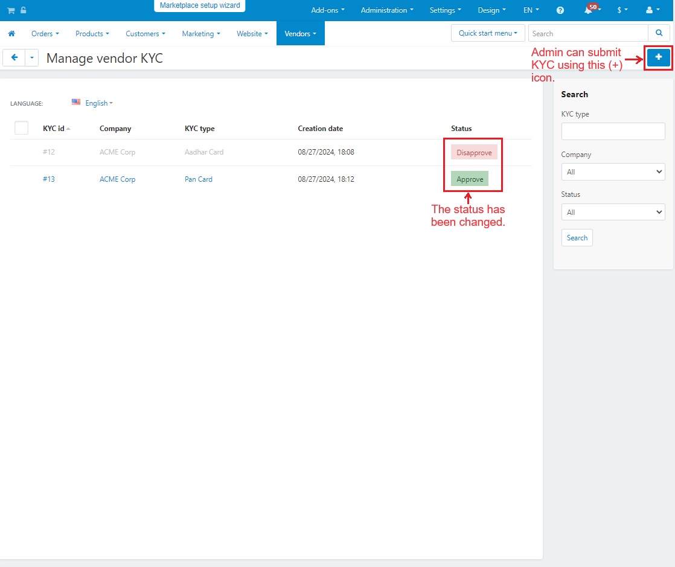Switch language via EN dropdown
Viewport: 675px width, 567px height.
[x=531, y=10]
